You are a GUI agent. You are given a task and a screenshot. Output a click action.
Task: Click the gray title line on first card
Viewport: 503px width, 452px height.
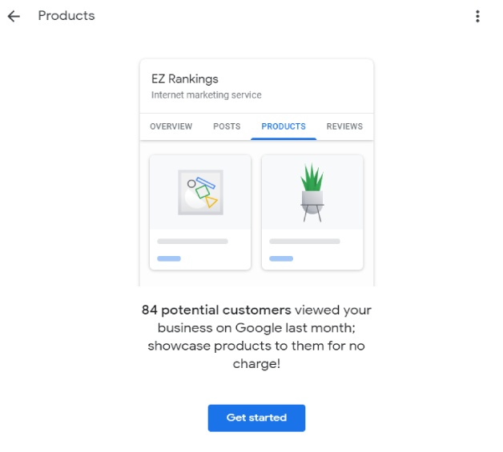click(192, 241)
